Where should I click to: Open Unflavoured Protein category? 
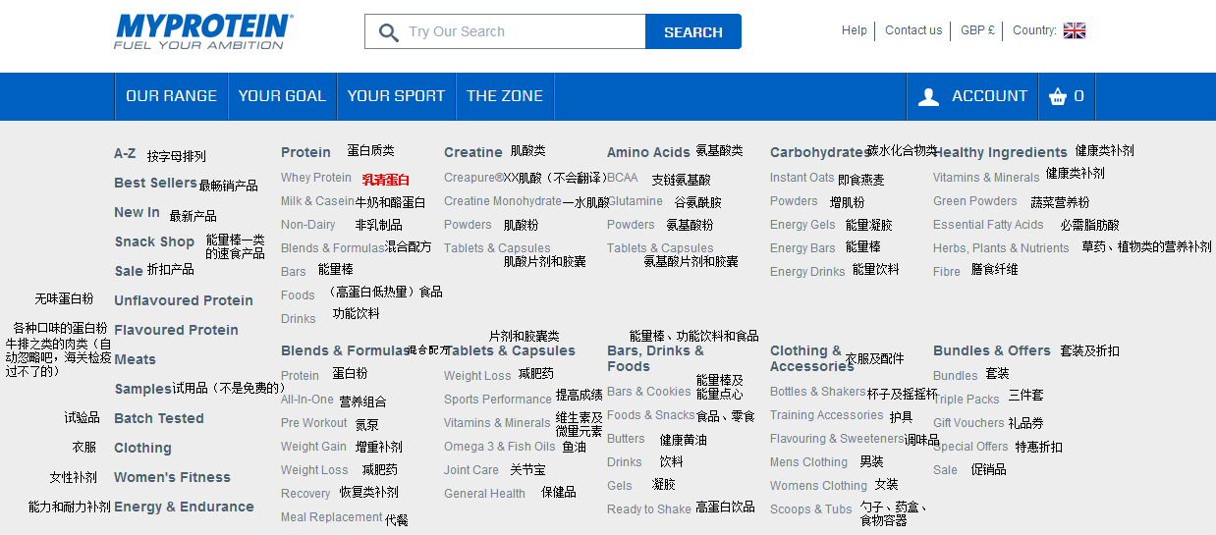pyautogui.click(x=184, y=300)
